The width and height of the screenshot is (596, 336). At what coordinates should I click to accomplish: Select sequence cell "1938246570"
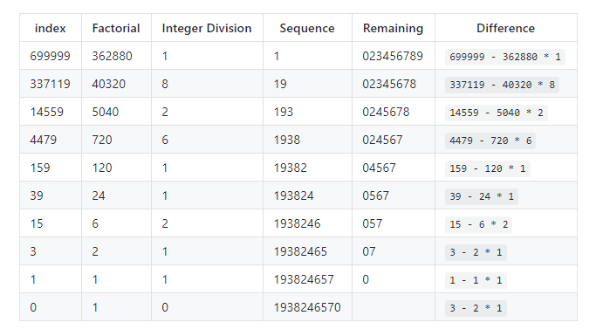[307, 307]
